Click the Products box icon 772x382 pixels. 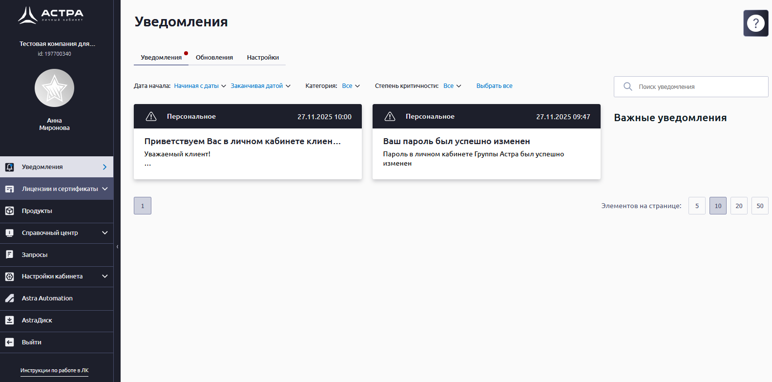coord(9,211)
